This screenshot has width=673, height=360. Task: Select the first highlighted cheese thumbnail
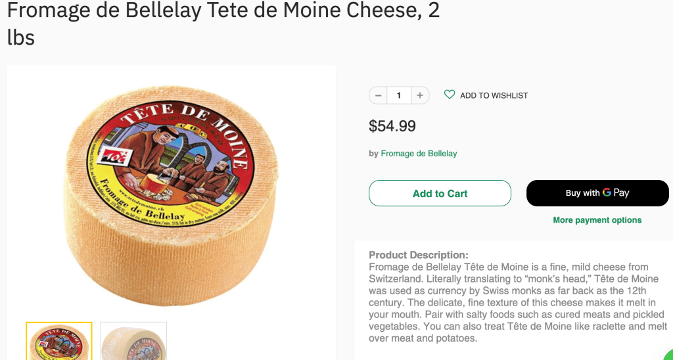pos(59,341)
